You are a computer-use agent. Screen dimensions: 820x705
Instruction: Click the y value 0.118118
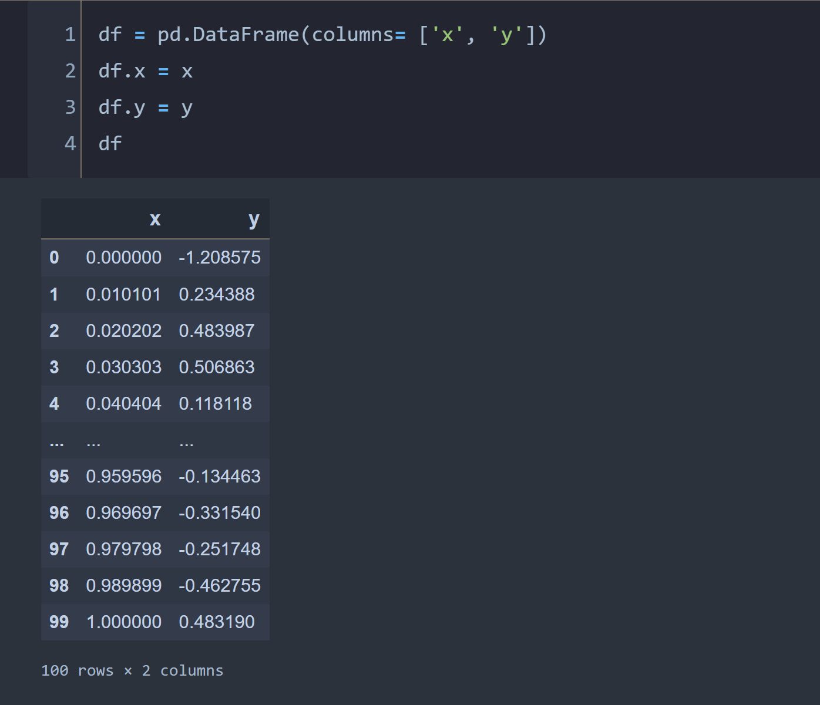(x=215, y=403)
